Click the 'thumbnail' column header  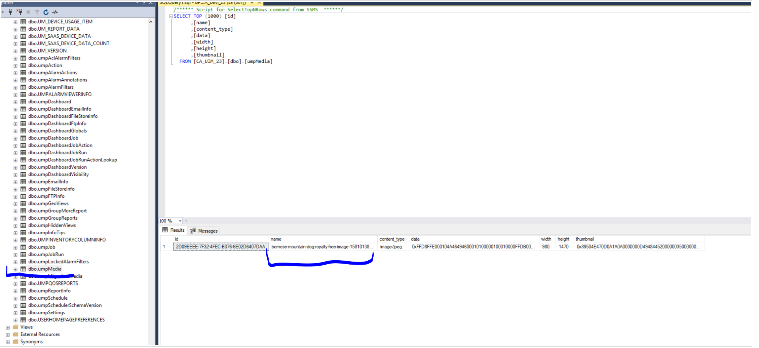pos(639,239)
